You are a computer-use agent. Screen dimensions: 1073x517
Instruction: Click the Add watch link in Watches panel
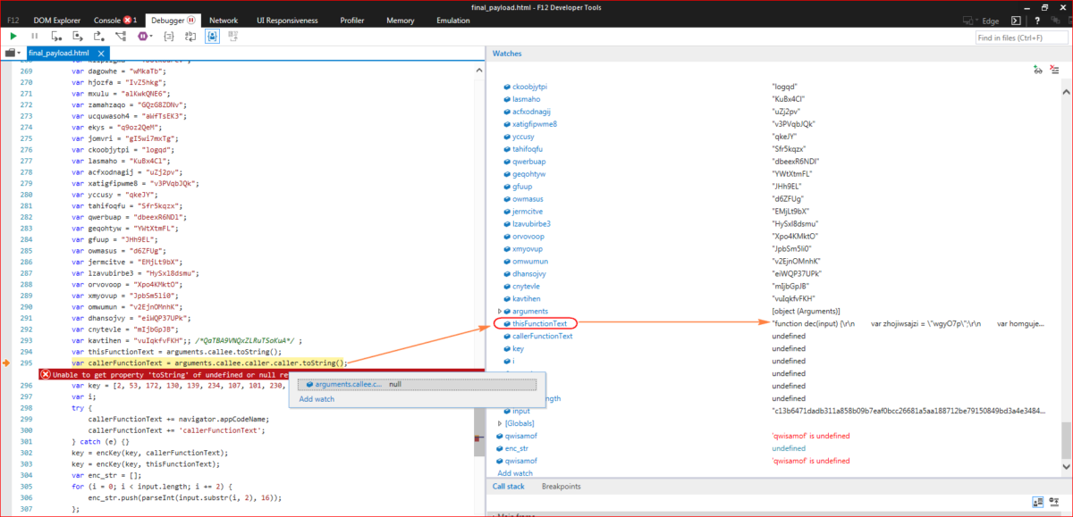(514, 472)
